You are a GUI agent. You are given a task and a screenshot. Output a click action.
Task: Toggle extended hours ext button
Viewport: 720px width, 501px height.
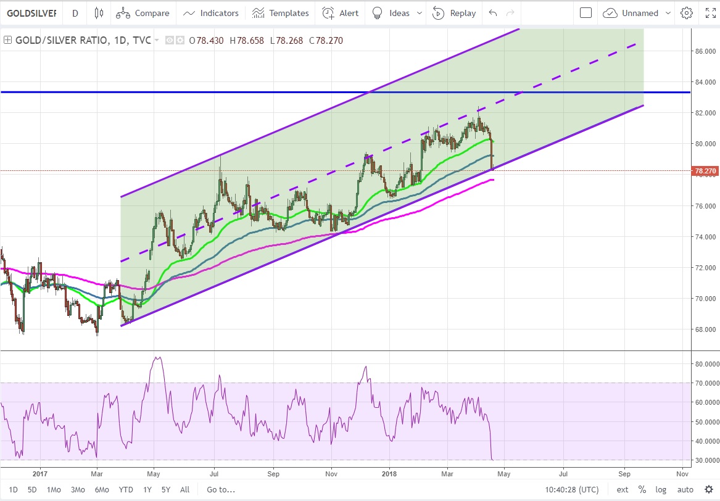coord(623,489)
